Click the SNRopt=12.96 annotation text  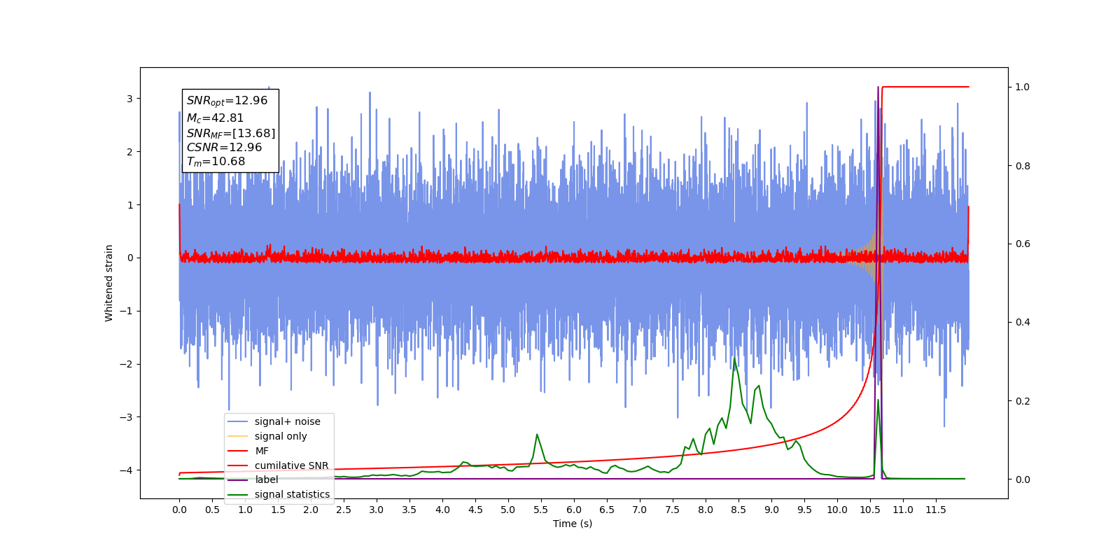click(227, 101)
